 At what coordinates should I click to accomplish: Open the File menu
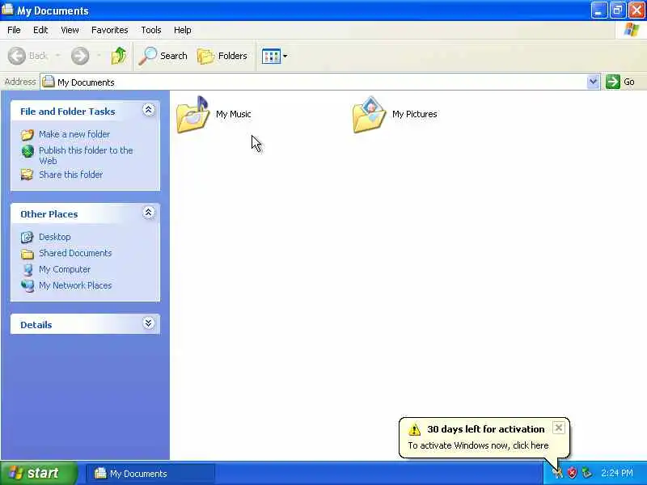click(14, 30)
